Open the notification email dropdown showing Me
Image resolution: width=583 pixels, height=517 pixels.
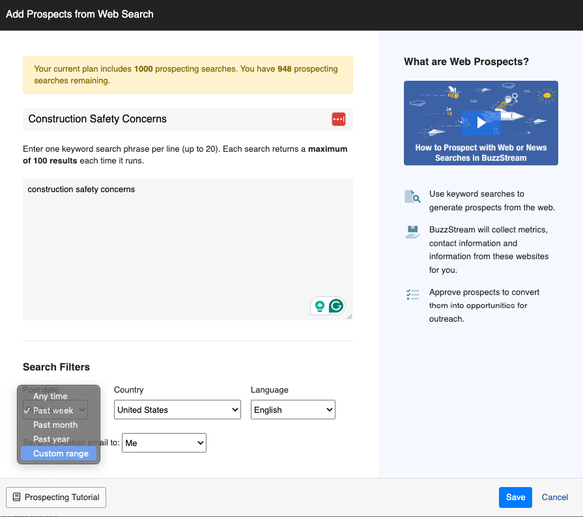click(x=164, y=443)
